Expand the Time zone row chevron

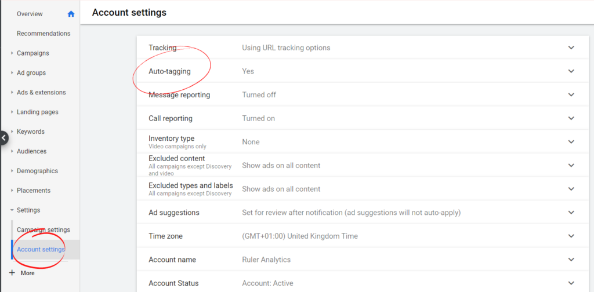click(x=571, y=236)
